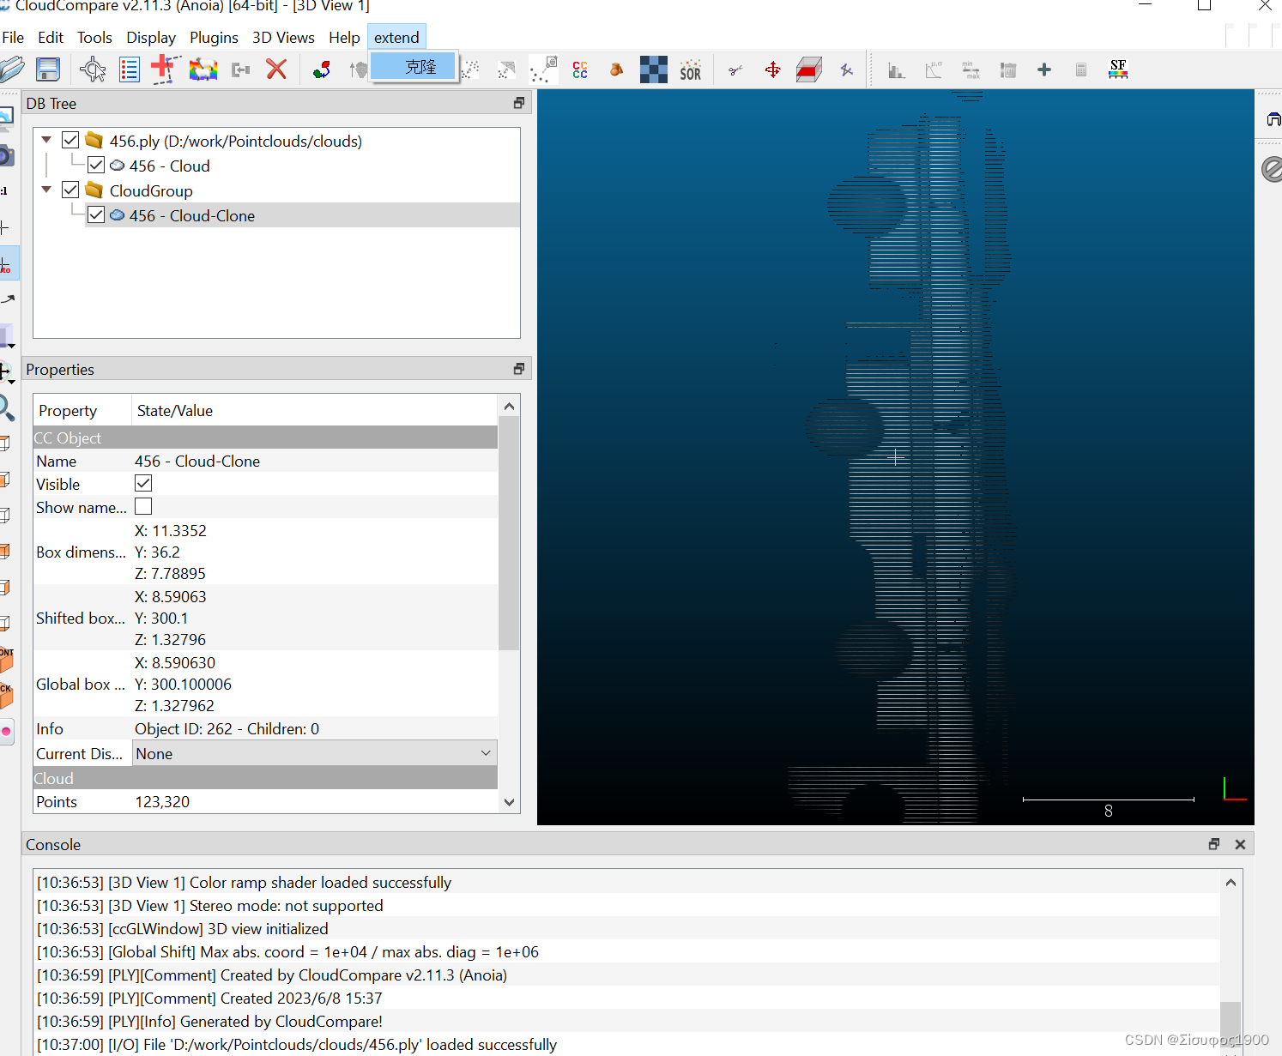Enable Show name in the Properties panel
This screenshot has height=1056, width=1282.
coord(142,506)
